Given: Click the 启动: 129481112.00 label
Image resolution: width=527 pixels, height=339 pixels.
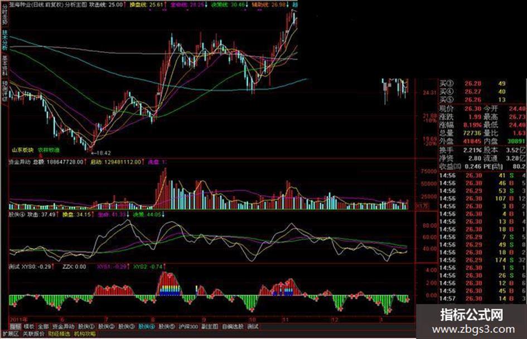Looking at the screenshot, I should pos(118,162).
